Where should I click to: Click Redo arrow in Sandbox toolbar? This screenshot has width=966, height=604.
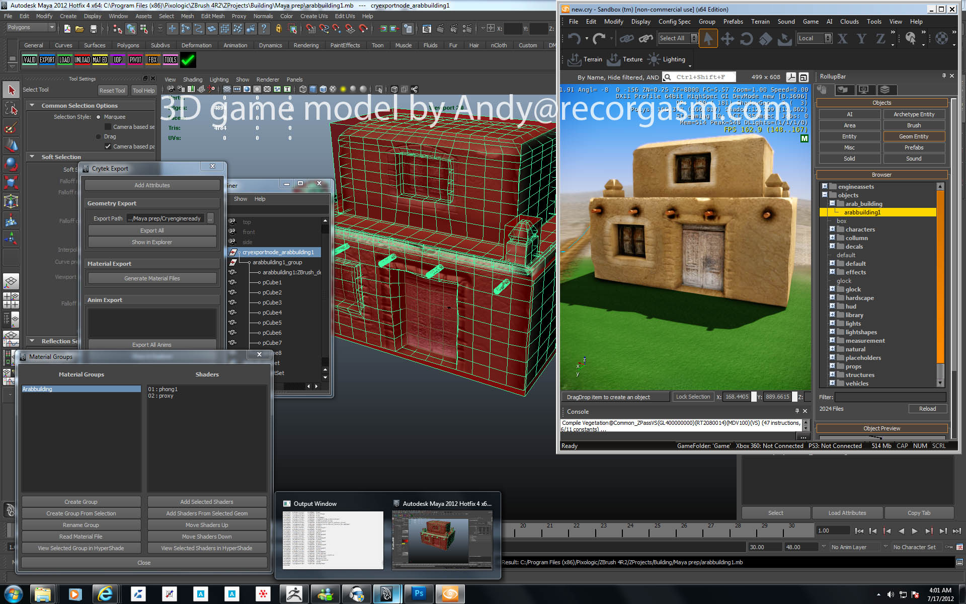(599, 38)
